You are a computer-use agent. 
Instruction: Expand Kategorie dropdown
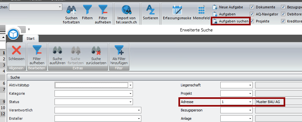click(131, 93)
